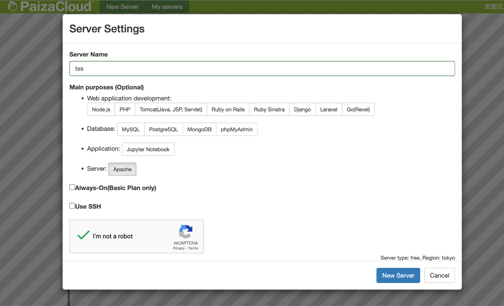
Task: Check the Use SSH option
Action: pyautogui.click(x=72, y=205)
